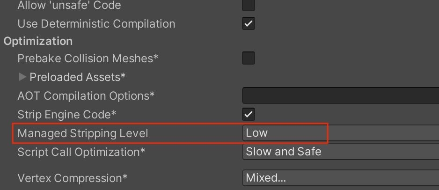Click the Vertex Compression label
439x190 pixels.
point(73,178)
